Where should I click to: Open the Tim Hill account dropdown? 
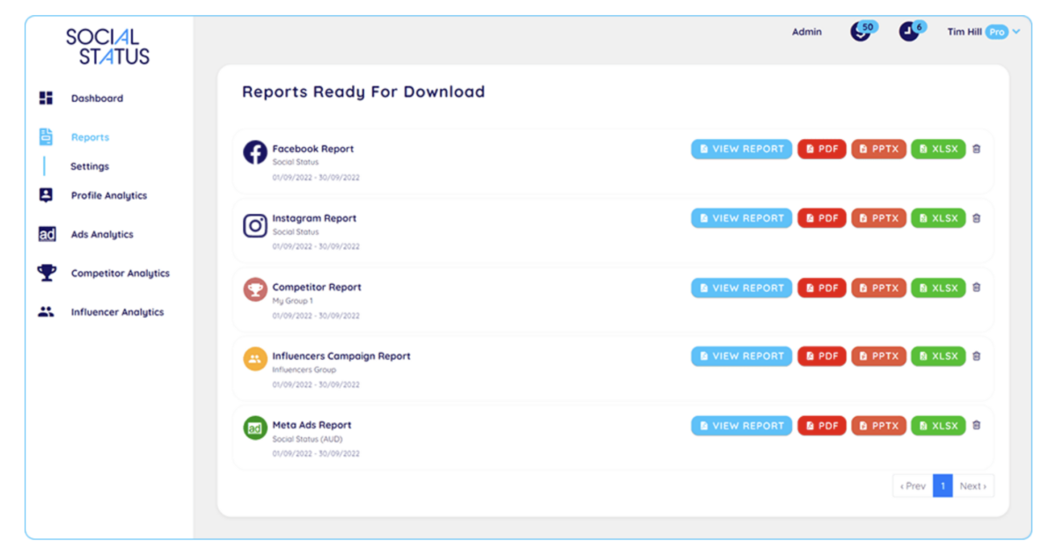point(979,32)
